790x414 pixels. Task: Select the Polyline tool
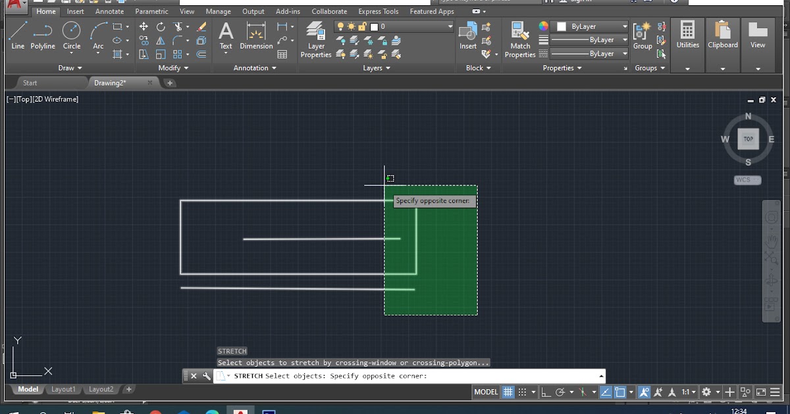43,35
